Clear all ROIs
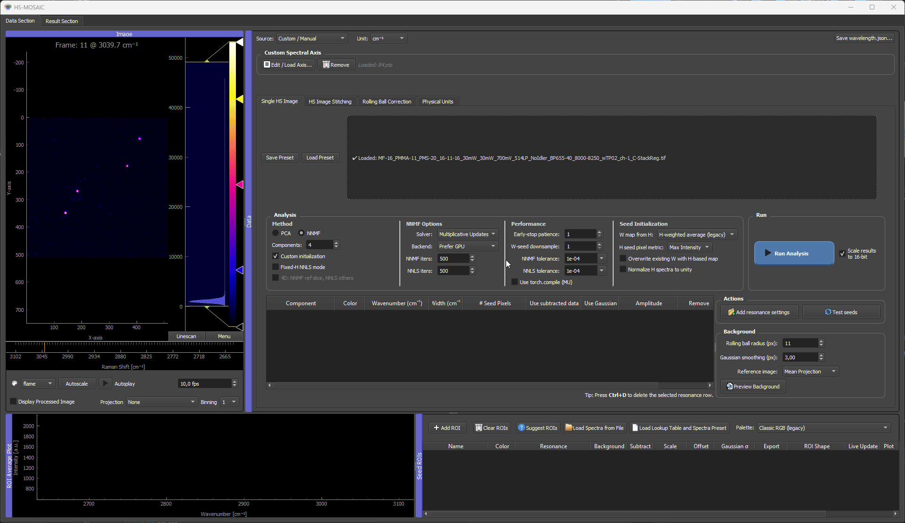 click(492, 428)
